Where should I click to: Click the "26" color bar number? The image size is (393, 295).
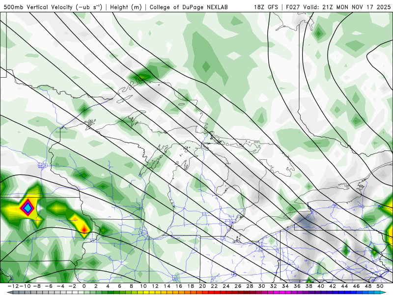[x=238, y=286]
